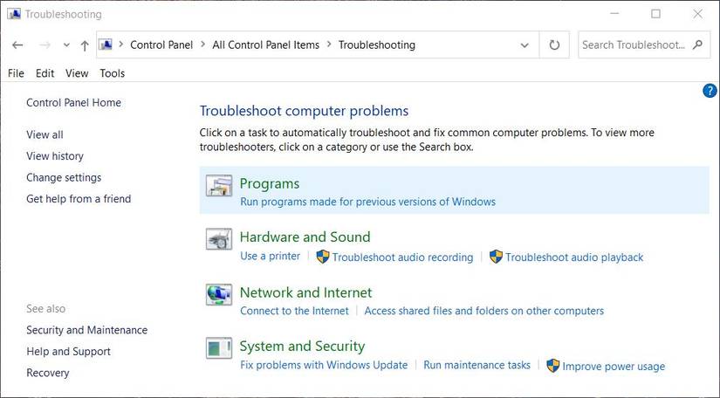Viewport: 720px width, 398px height.
Task: Open the blue Help question mark icon
Action: (x=710, y=91)
